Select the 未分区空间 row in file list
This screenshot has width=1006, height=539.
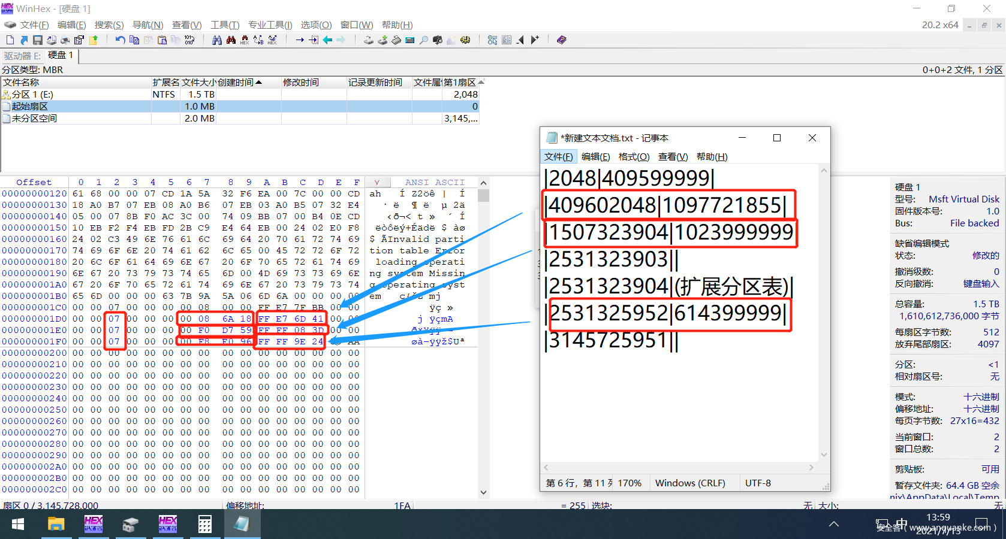coord(34,119)
